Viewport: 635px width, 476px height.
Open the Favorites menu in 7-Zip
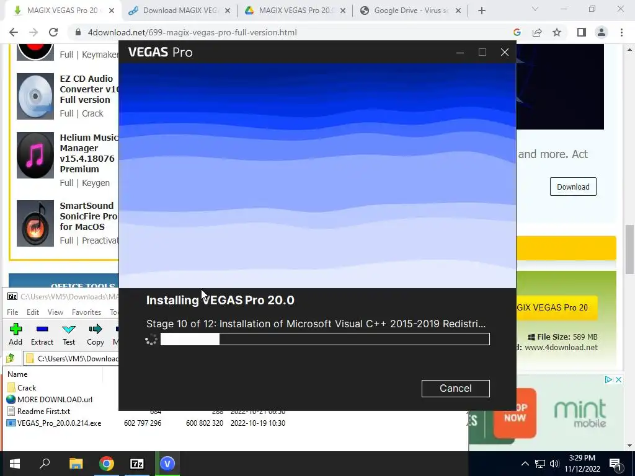tap(86, 312)
